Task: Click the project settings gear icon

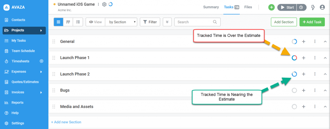Action: pos(104,5)
